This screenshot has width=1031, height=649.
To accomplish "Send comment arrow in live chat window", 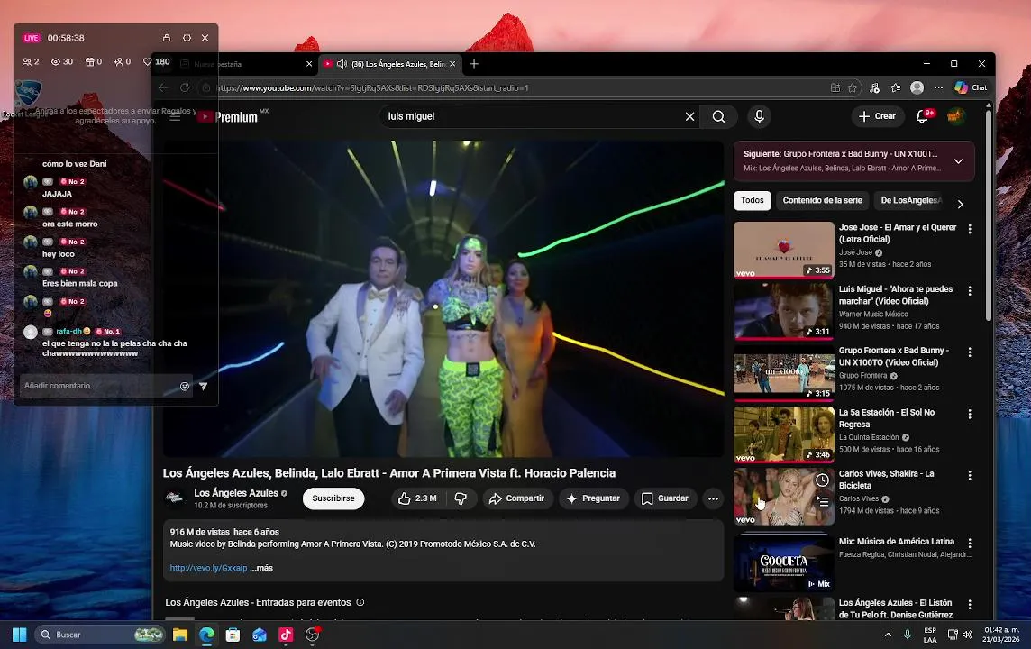I will click(x=203, y=387).
